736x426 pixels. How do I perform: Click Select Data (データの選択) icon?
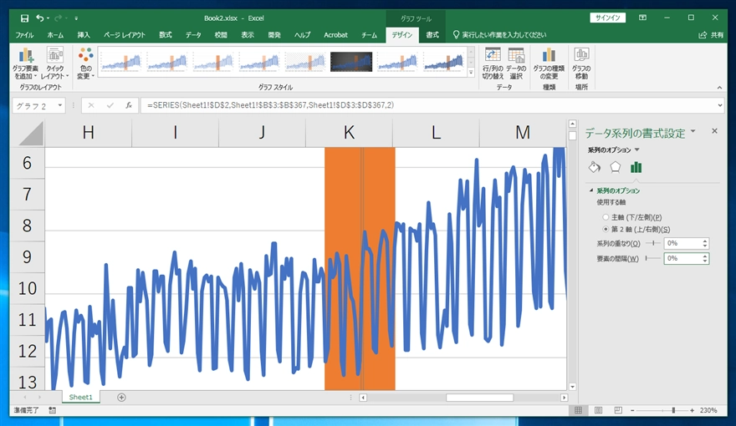click(516, 63)
